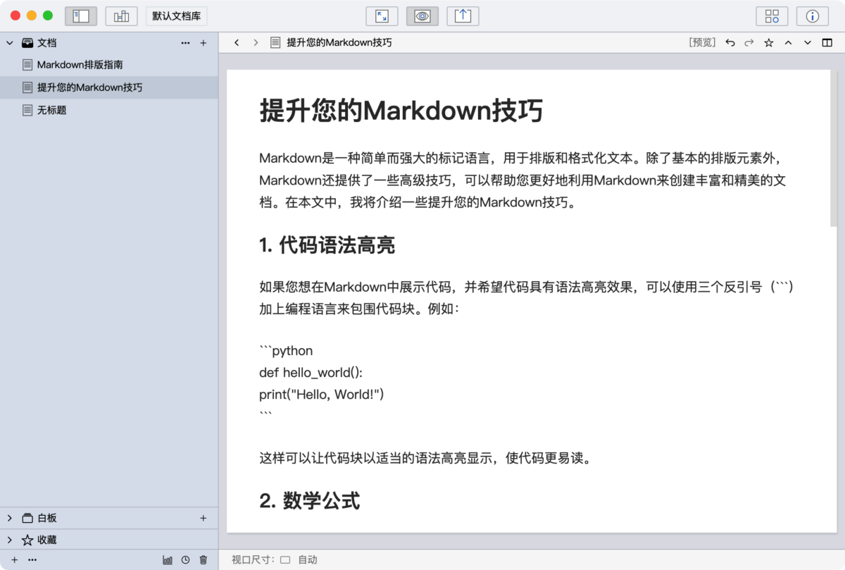Click the print("Hello, World!") line
This screenshot has height=570, width=845.
[x=321, y=394]
